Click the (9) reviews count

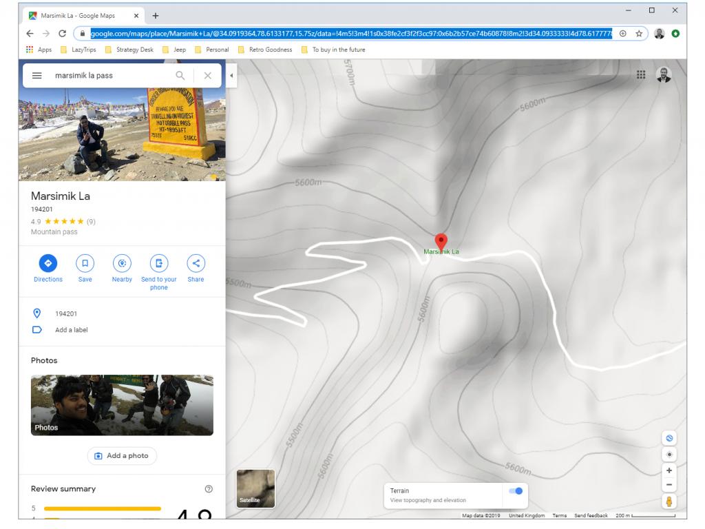[91, 221]
